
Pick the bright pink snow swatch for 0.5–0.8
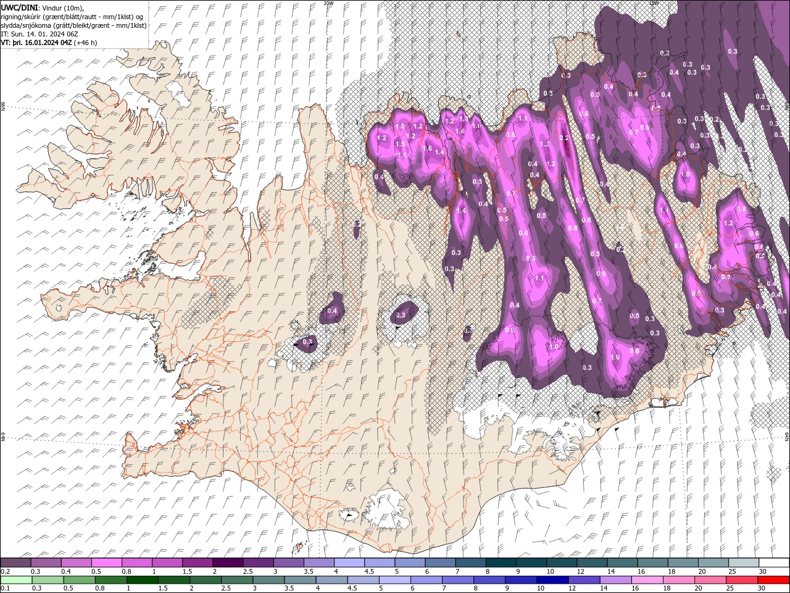(107, 563)
